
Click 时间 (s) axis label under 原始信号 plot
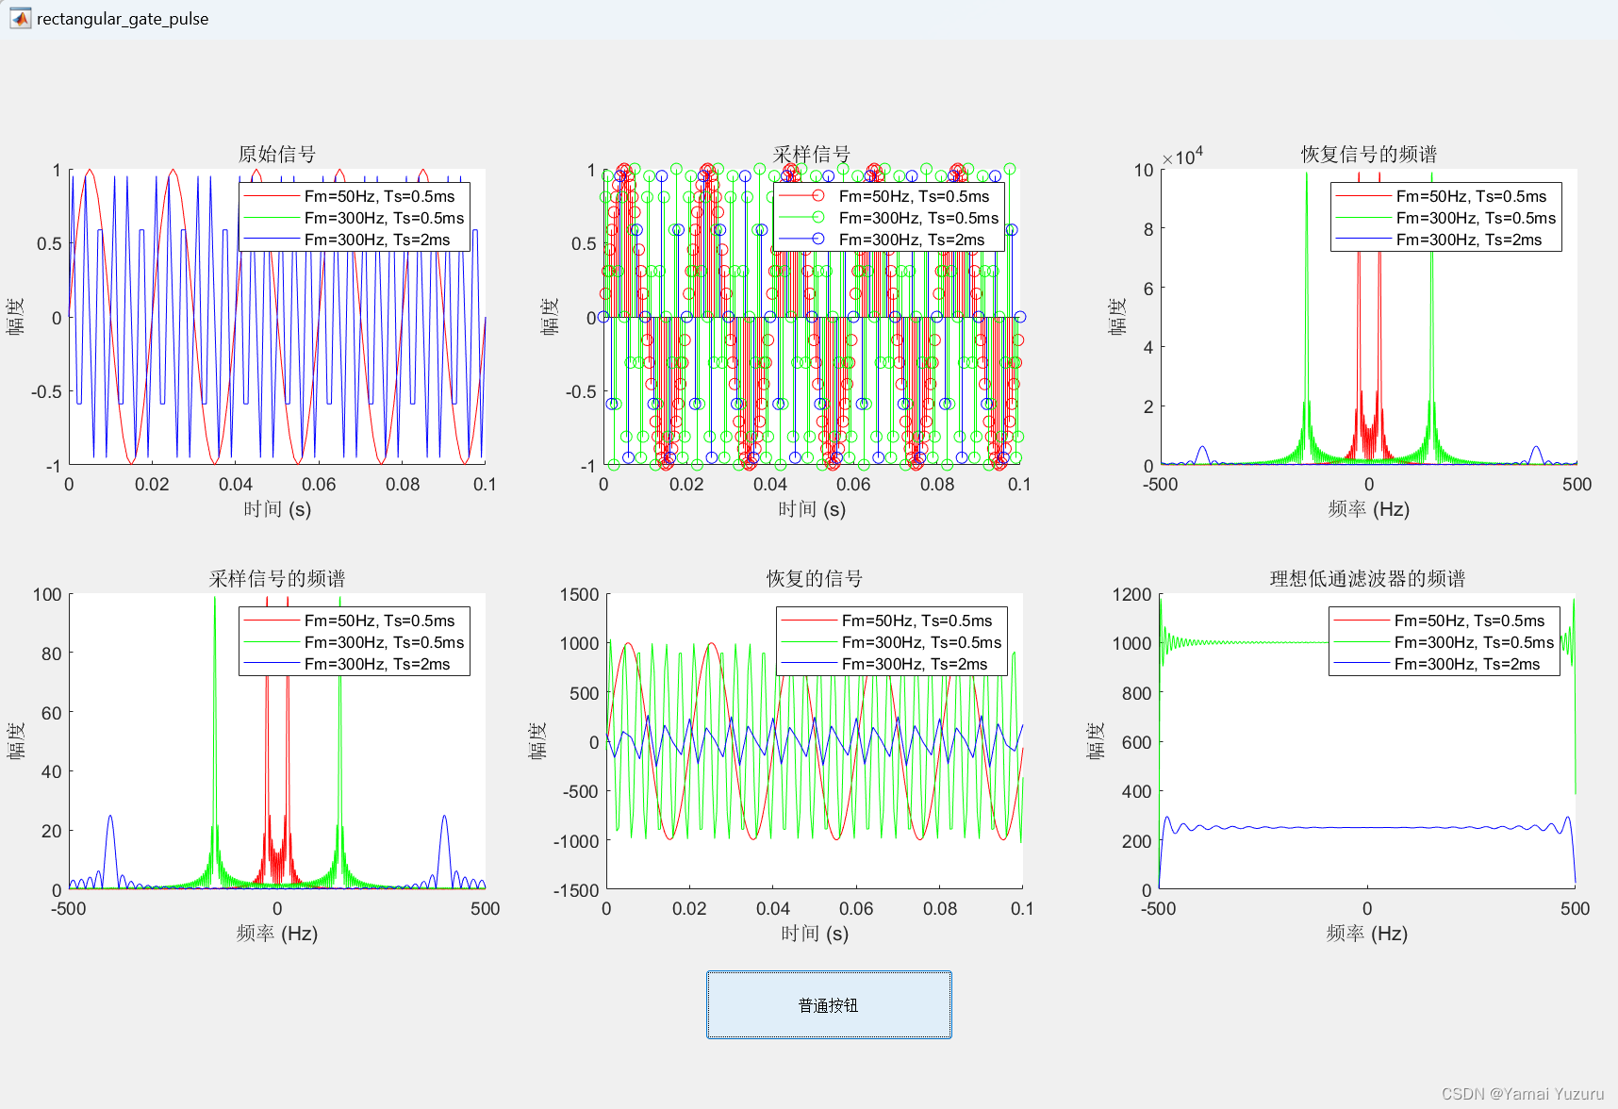pyautogui.click(x=277, y=509)
